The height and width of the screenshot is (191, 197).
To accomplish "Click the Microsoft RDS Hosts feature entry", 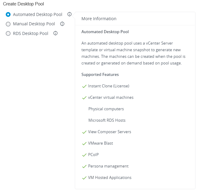I will pyautogui.click(x=107, y=120).
